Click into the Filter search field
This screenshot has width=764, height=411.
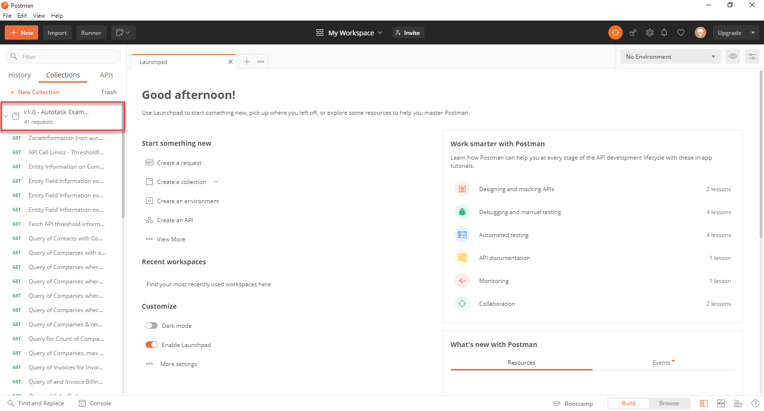point(67,56)
